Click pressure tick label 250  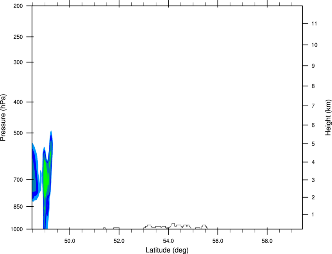(18, 37)
